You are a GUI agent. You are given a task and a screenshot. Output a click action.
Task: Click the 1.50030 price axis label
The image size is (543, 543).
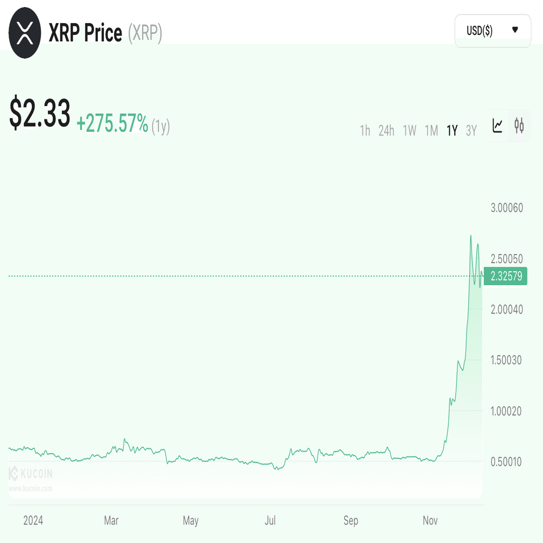pyautogui.click(x=505, y=361)
